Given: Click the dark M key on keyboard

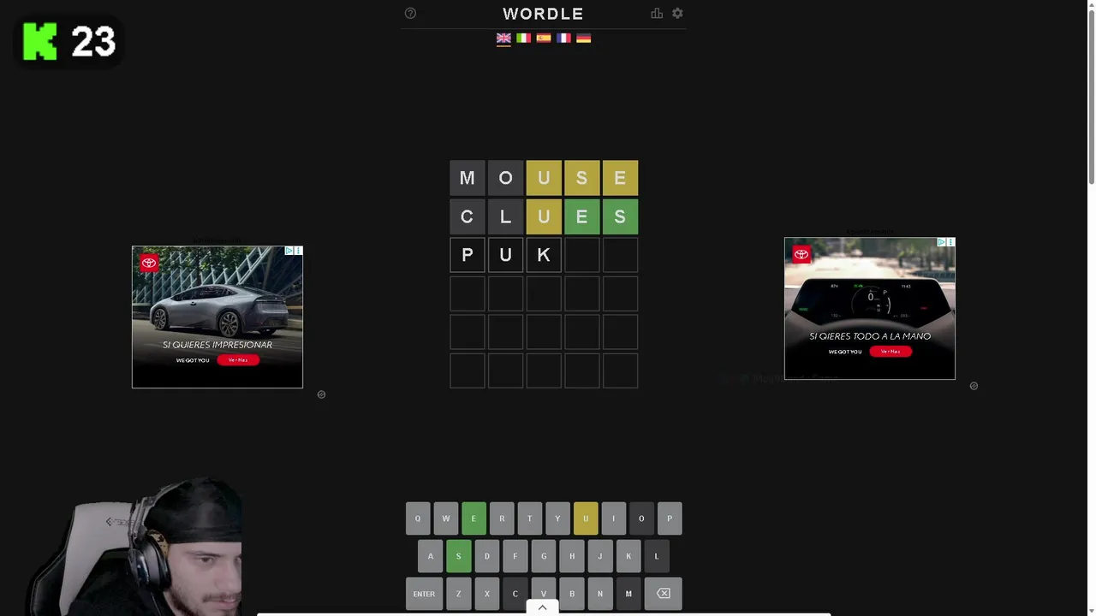Looking at the screenshot, I should 628,593.
